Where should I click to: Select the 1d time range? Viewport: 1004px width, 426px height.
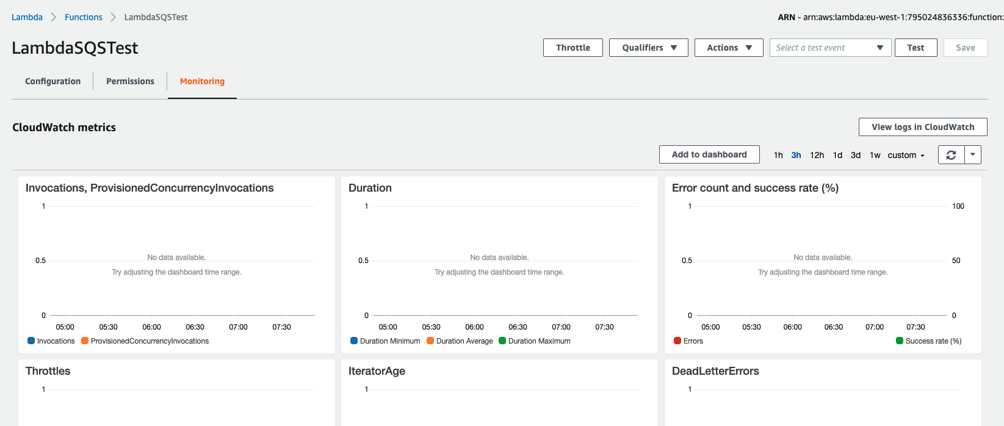(x=837, y=155)
